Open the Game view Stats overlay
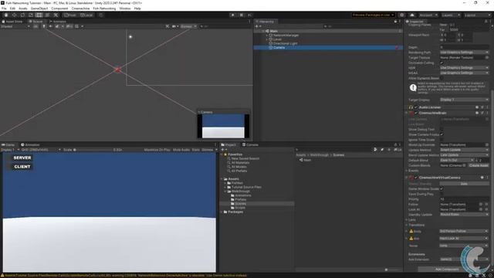This screenshot has width=494, height=278. 195,150
